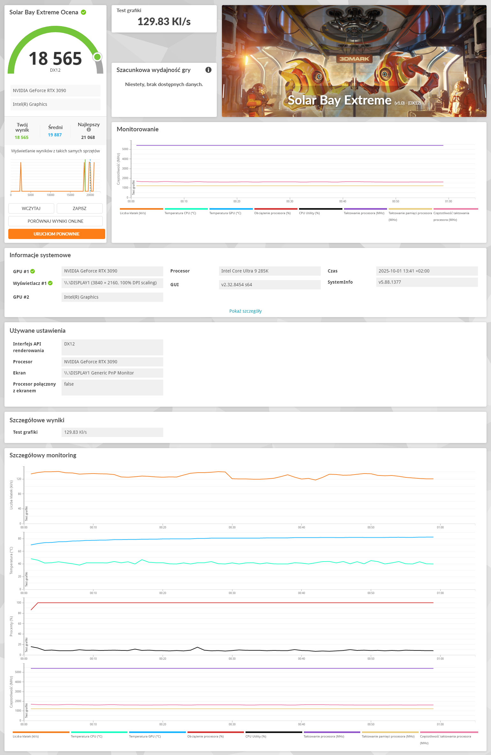Click green checkmark beside Wyświetlacz #1
491x755 pixels.
(50, 283)
